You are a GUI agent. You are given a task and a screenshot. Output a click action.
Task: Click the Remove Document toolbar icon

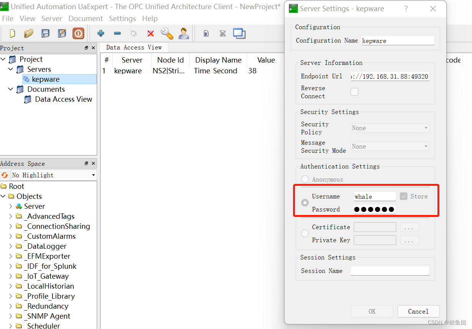(223, 34)
